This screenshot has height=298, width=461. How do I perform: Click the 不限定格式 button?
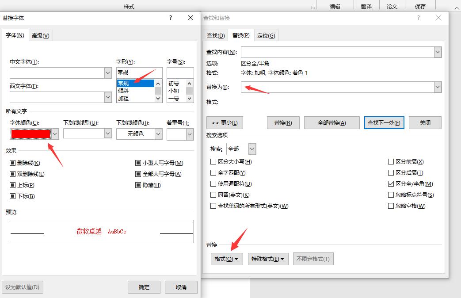313,259
